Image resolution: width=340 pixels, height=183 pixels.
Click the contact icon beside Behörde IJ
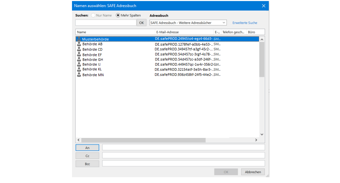point(79,64)
